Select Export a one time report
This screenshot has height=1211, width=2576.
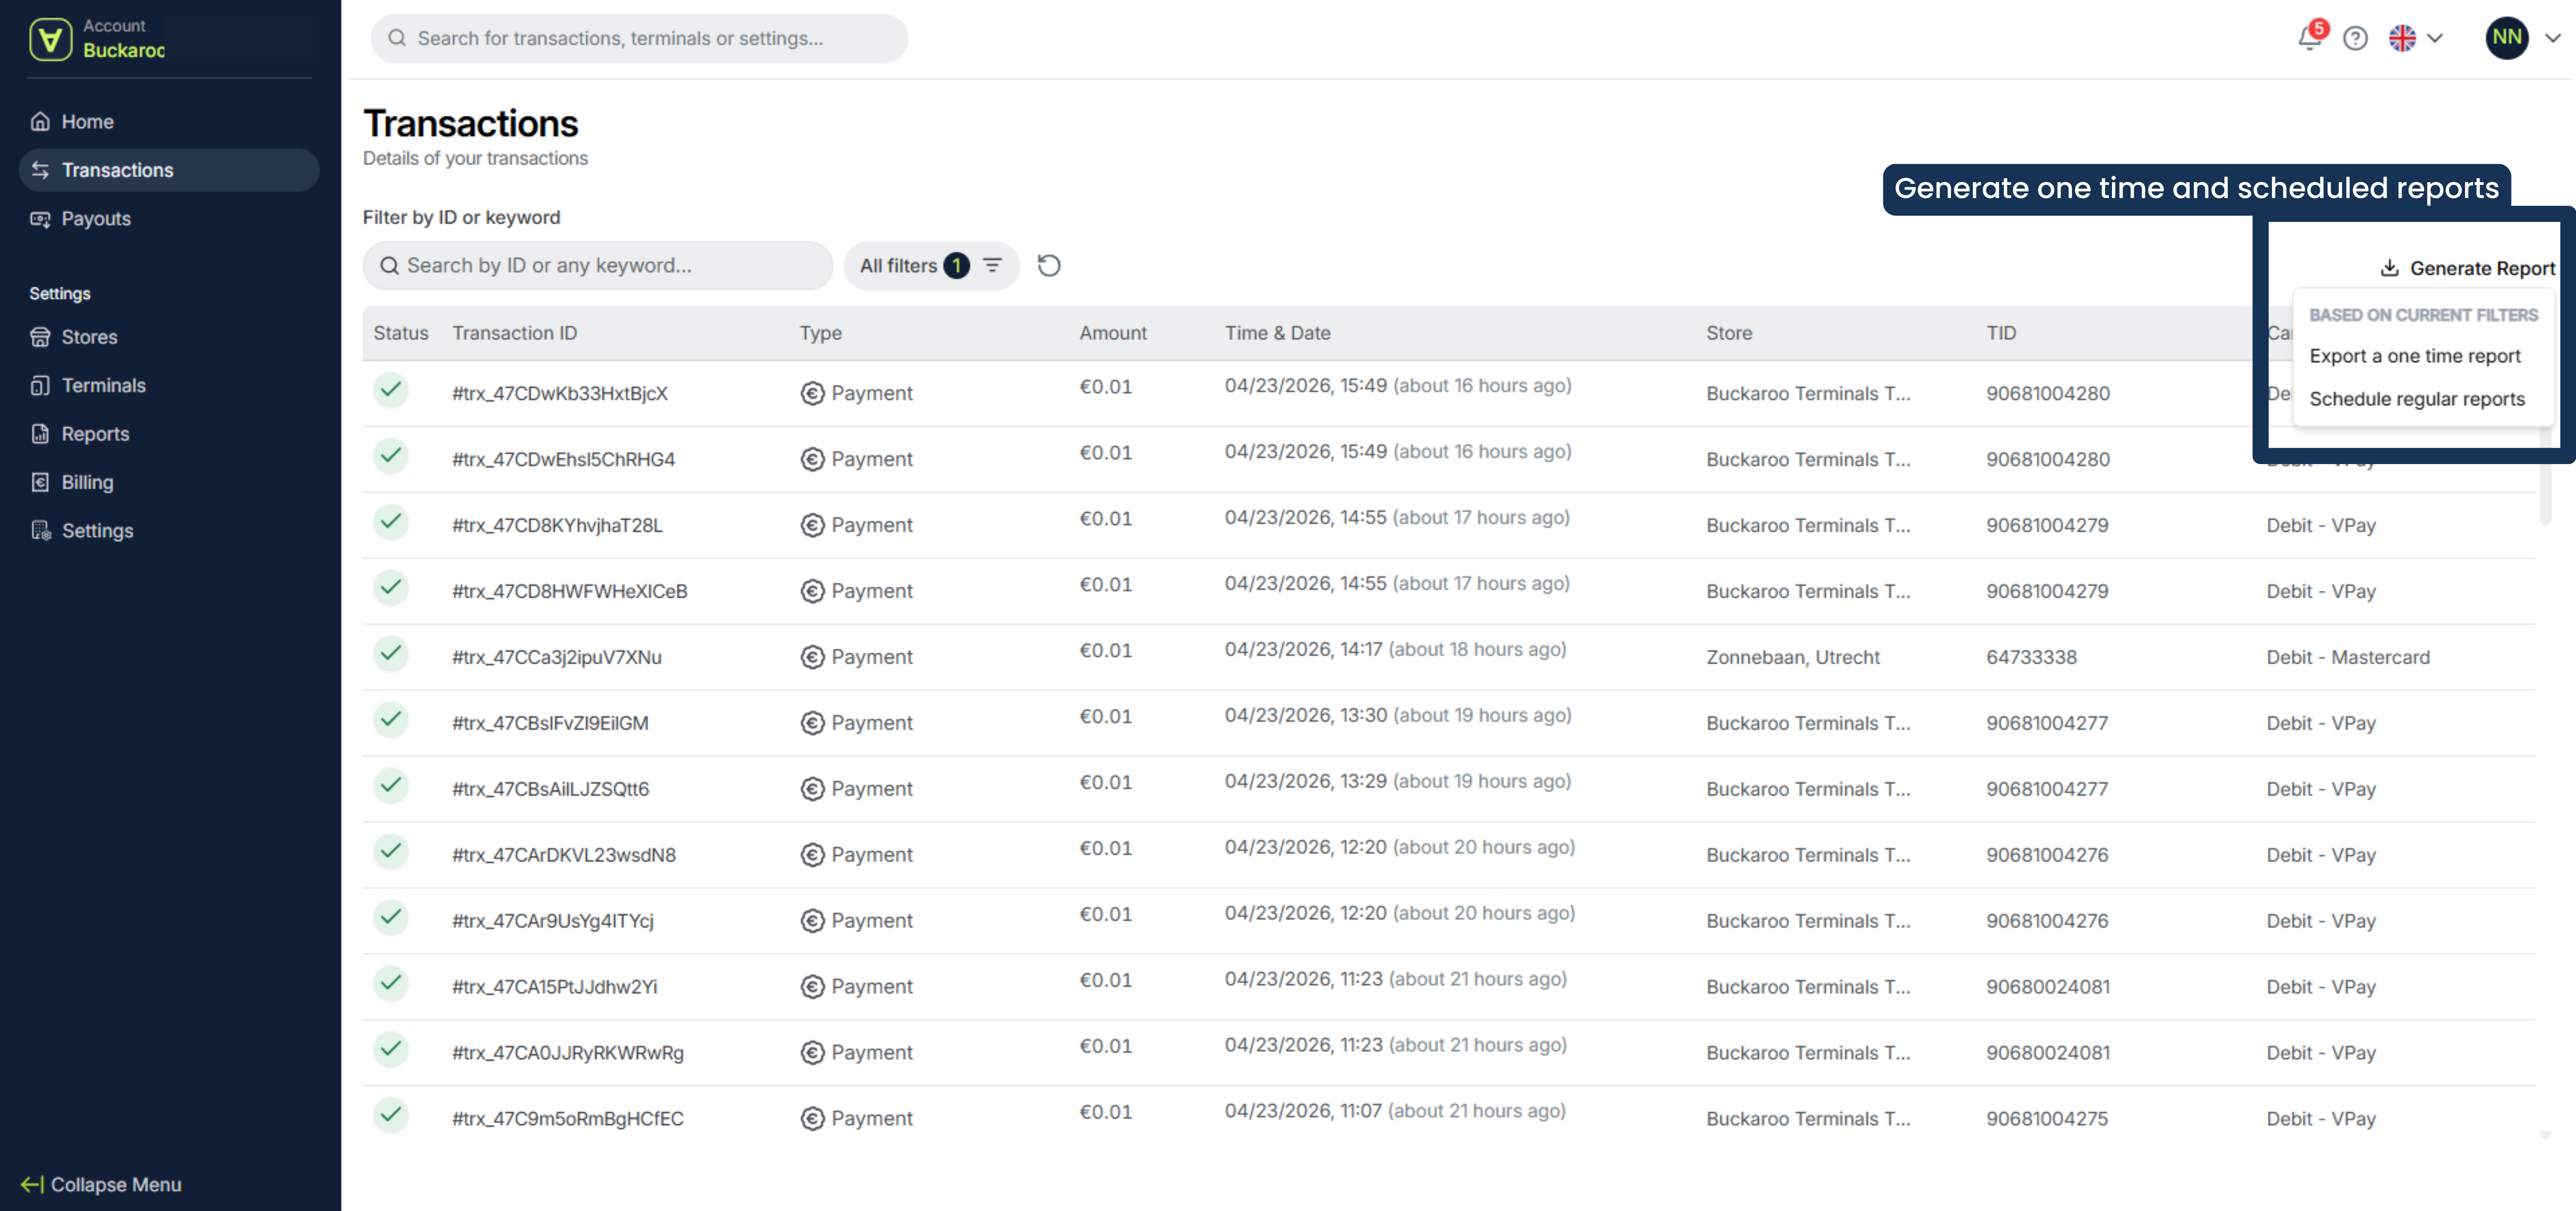[x=2414, y=356]
